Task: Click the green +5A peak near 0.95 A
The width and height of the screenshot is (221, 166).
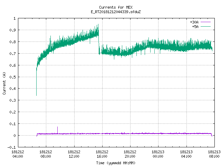Action: click(98, 24)
